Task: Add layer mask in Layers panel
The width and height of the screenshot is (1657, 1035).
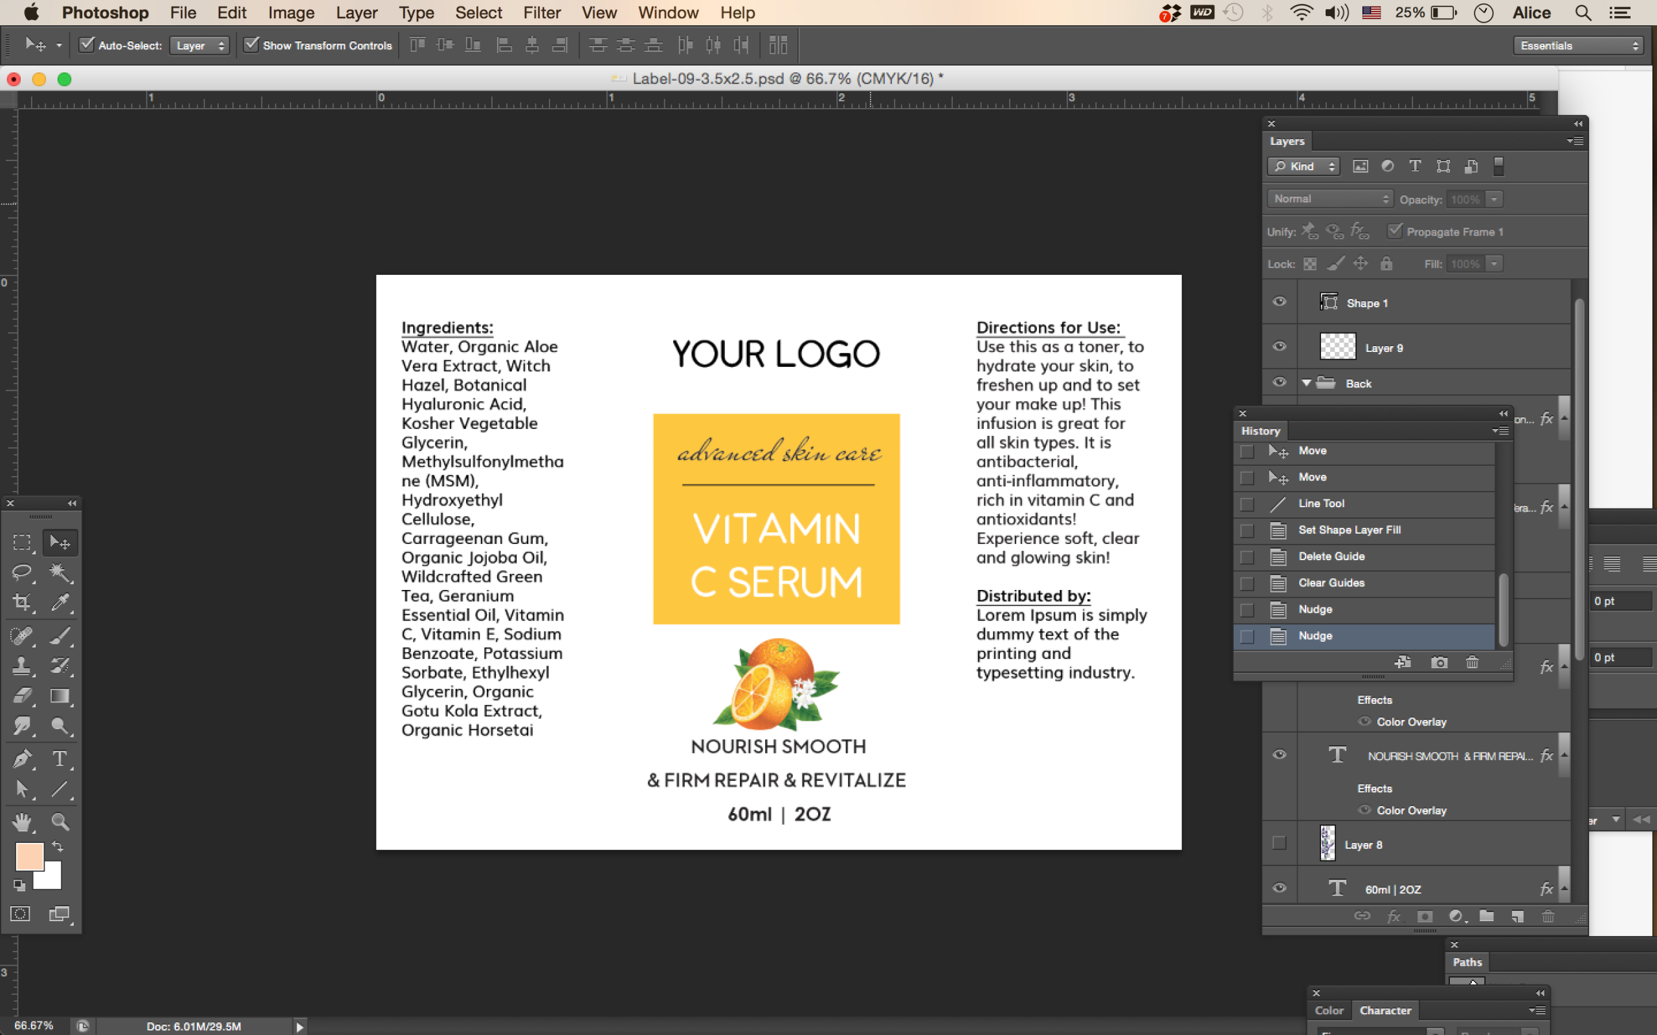Action: [x=1424, y=916]
